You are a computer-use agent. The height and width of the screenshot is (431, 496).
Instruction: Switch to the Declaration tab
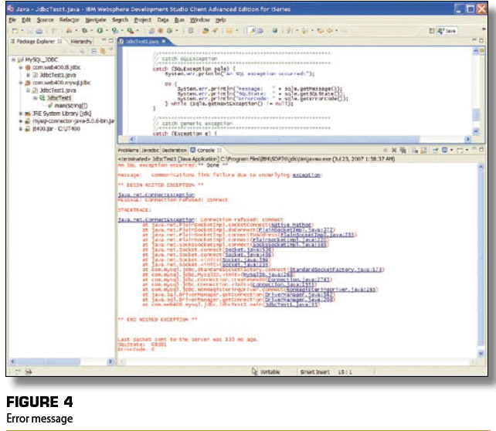tap(174, 150)
